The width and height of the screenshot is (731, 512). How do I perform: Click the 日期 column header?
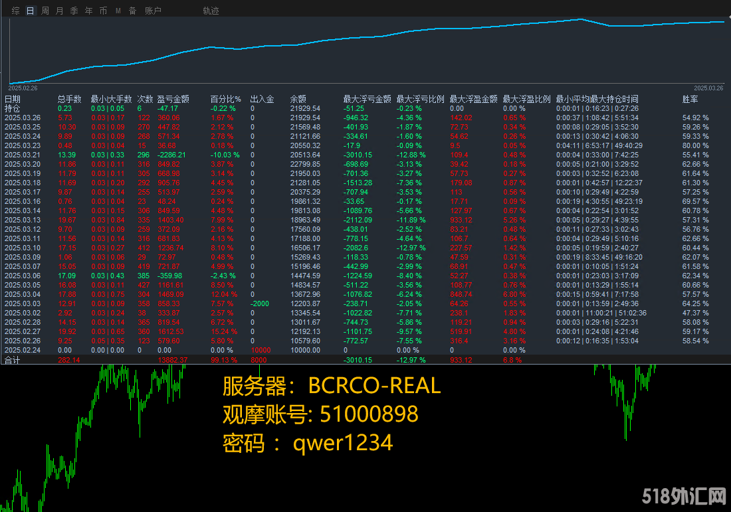tap(13, 99)
